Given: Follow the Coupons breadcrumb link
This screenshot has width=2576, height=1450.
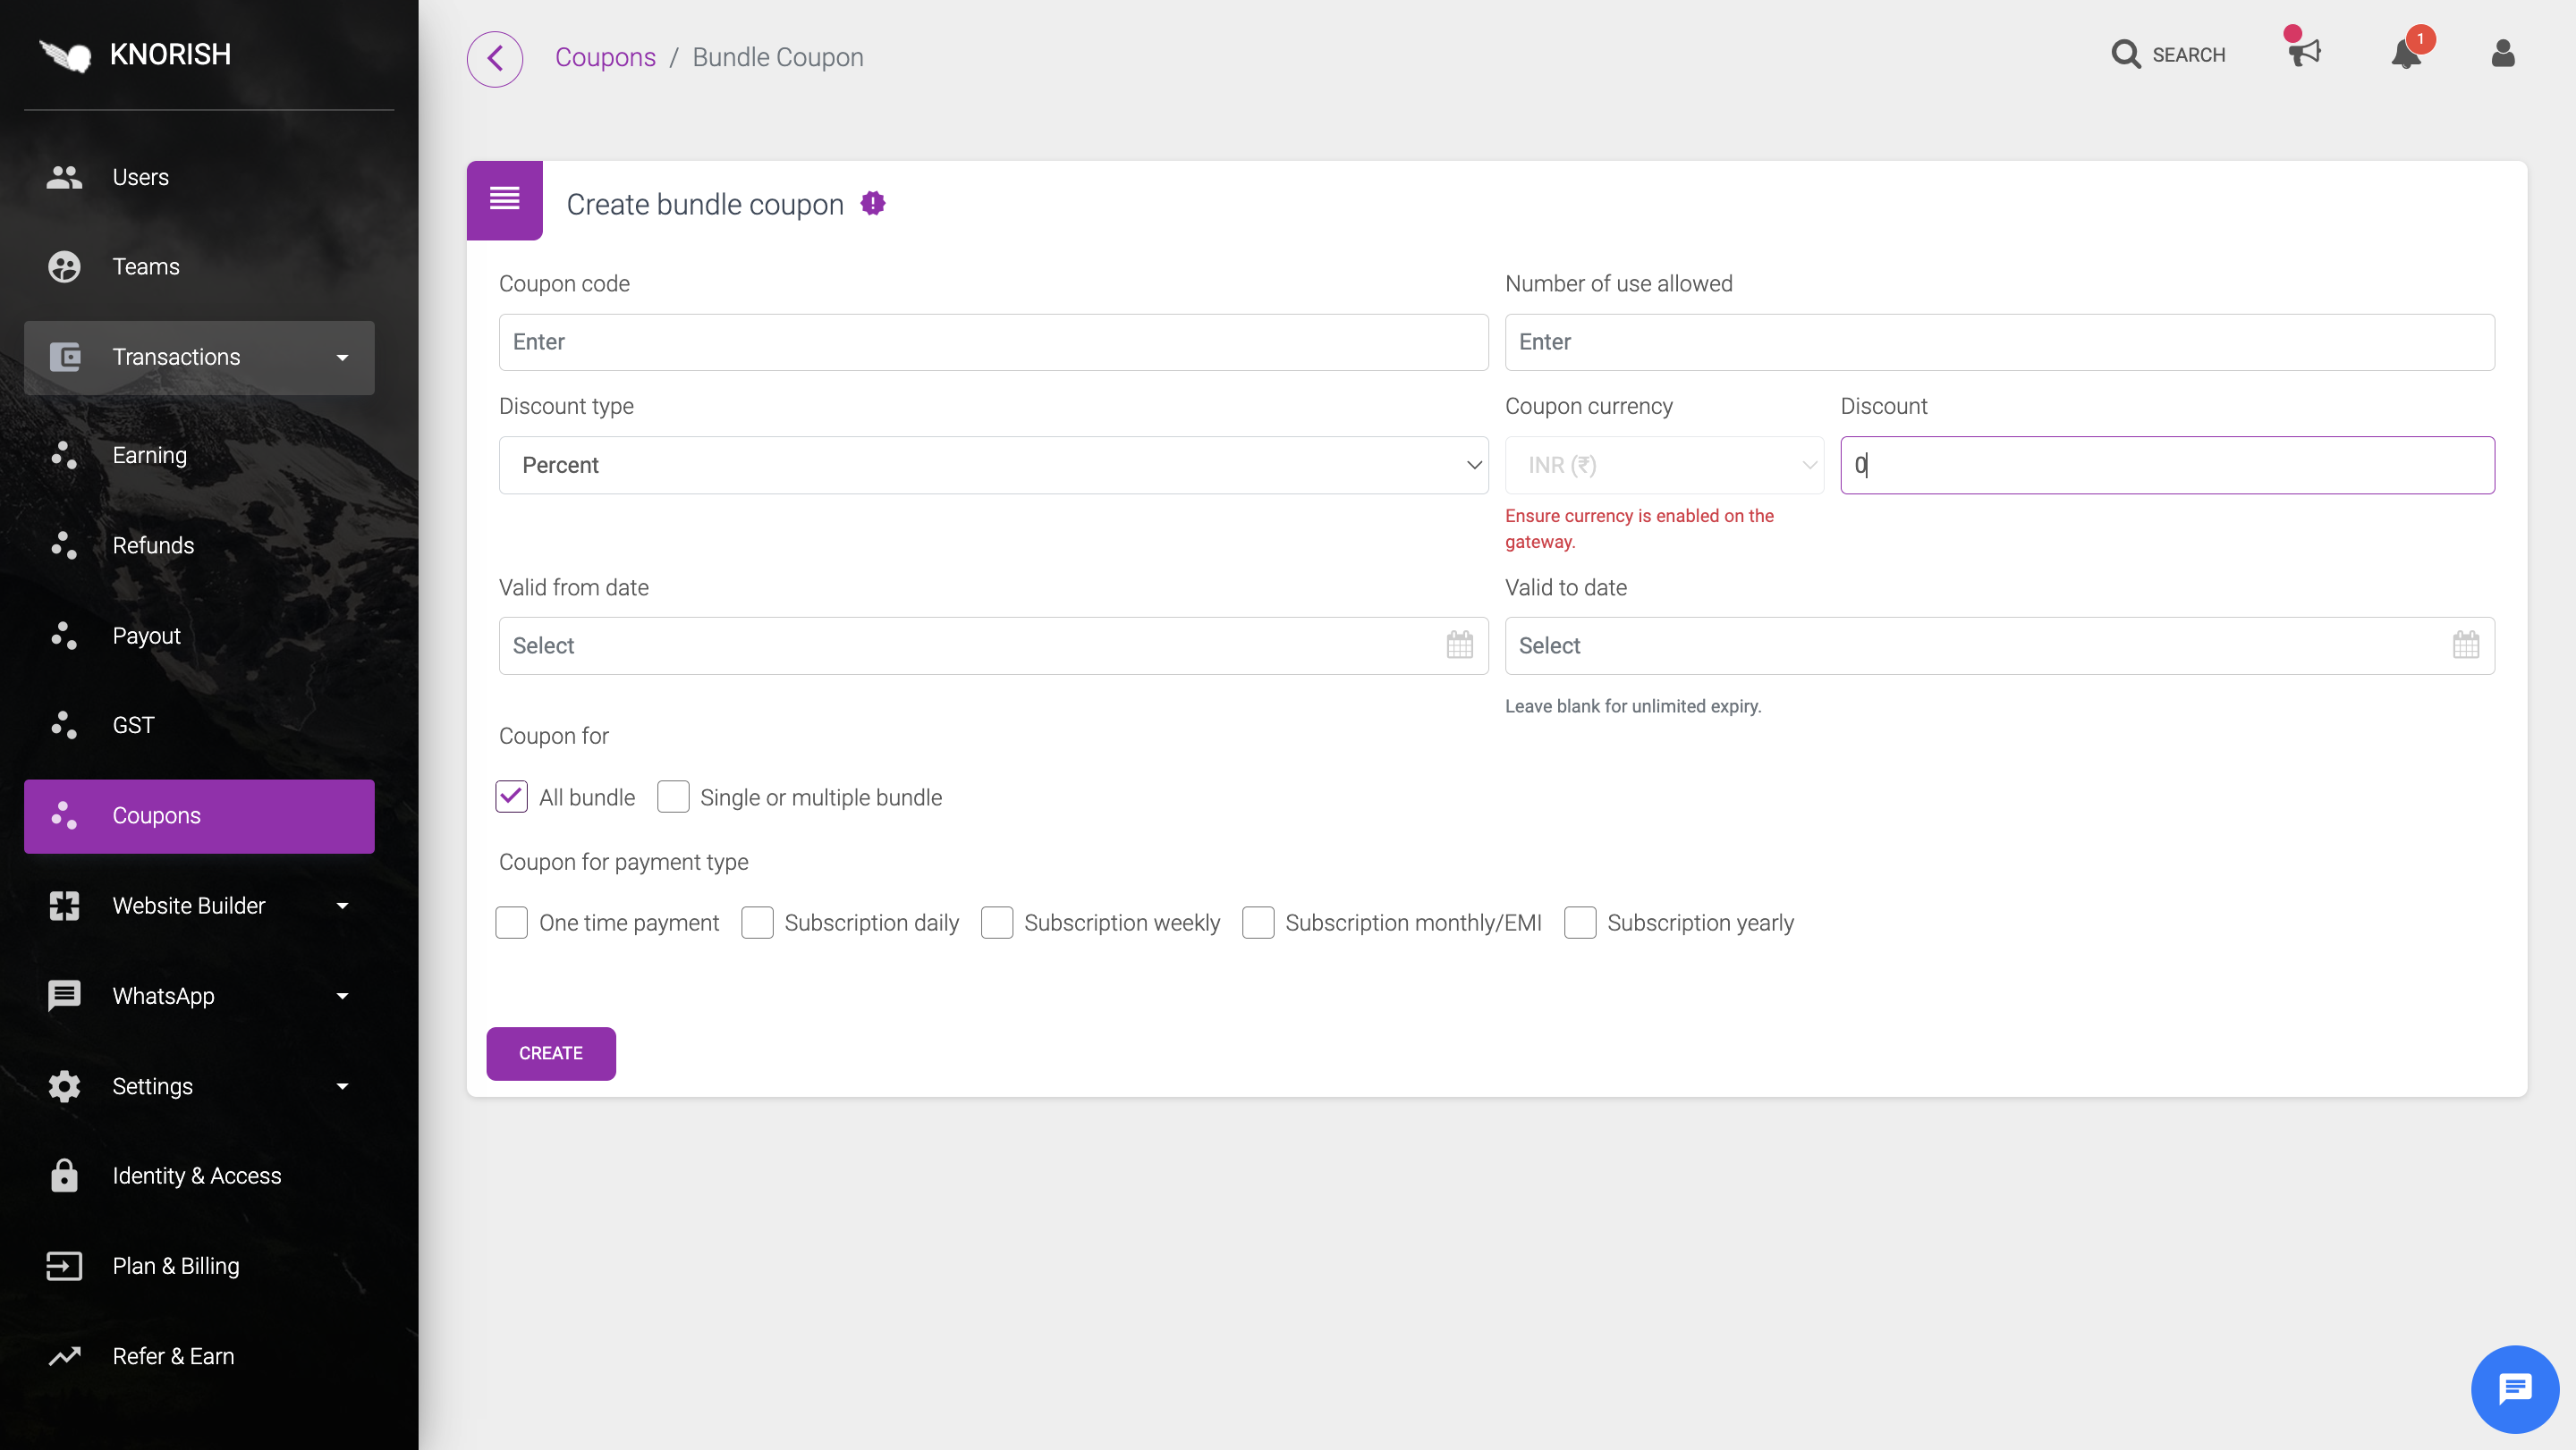Looking at the screenshot, I should pyautogui.click(x=605, y=57).
